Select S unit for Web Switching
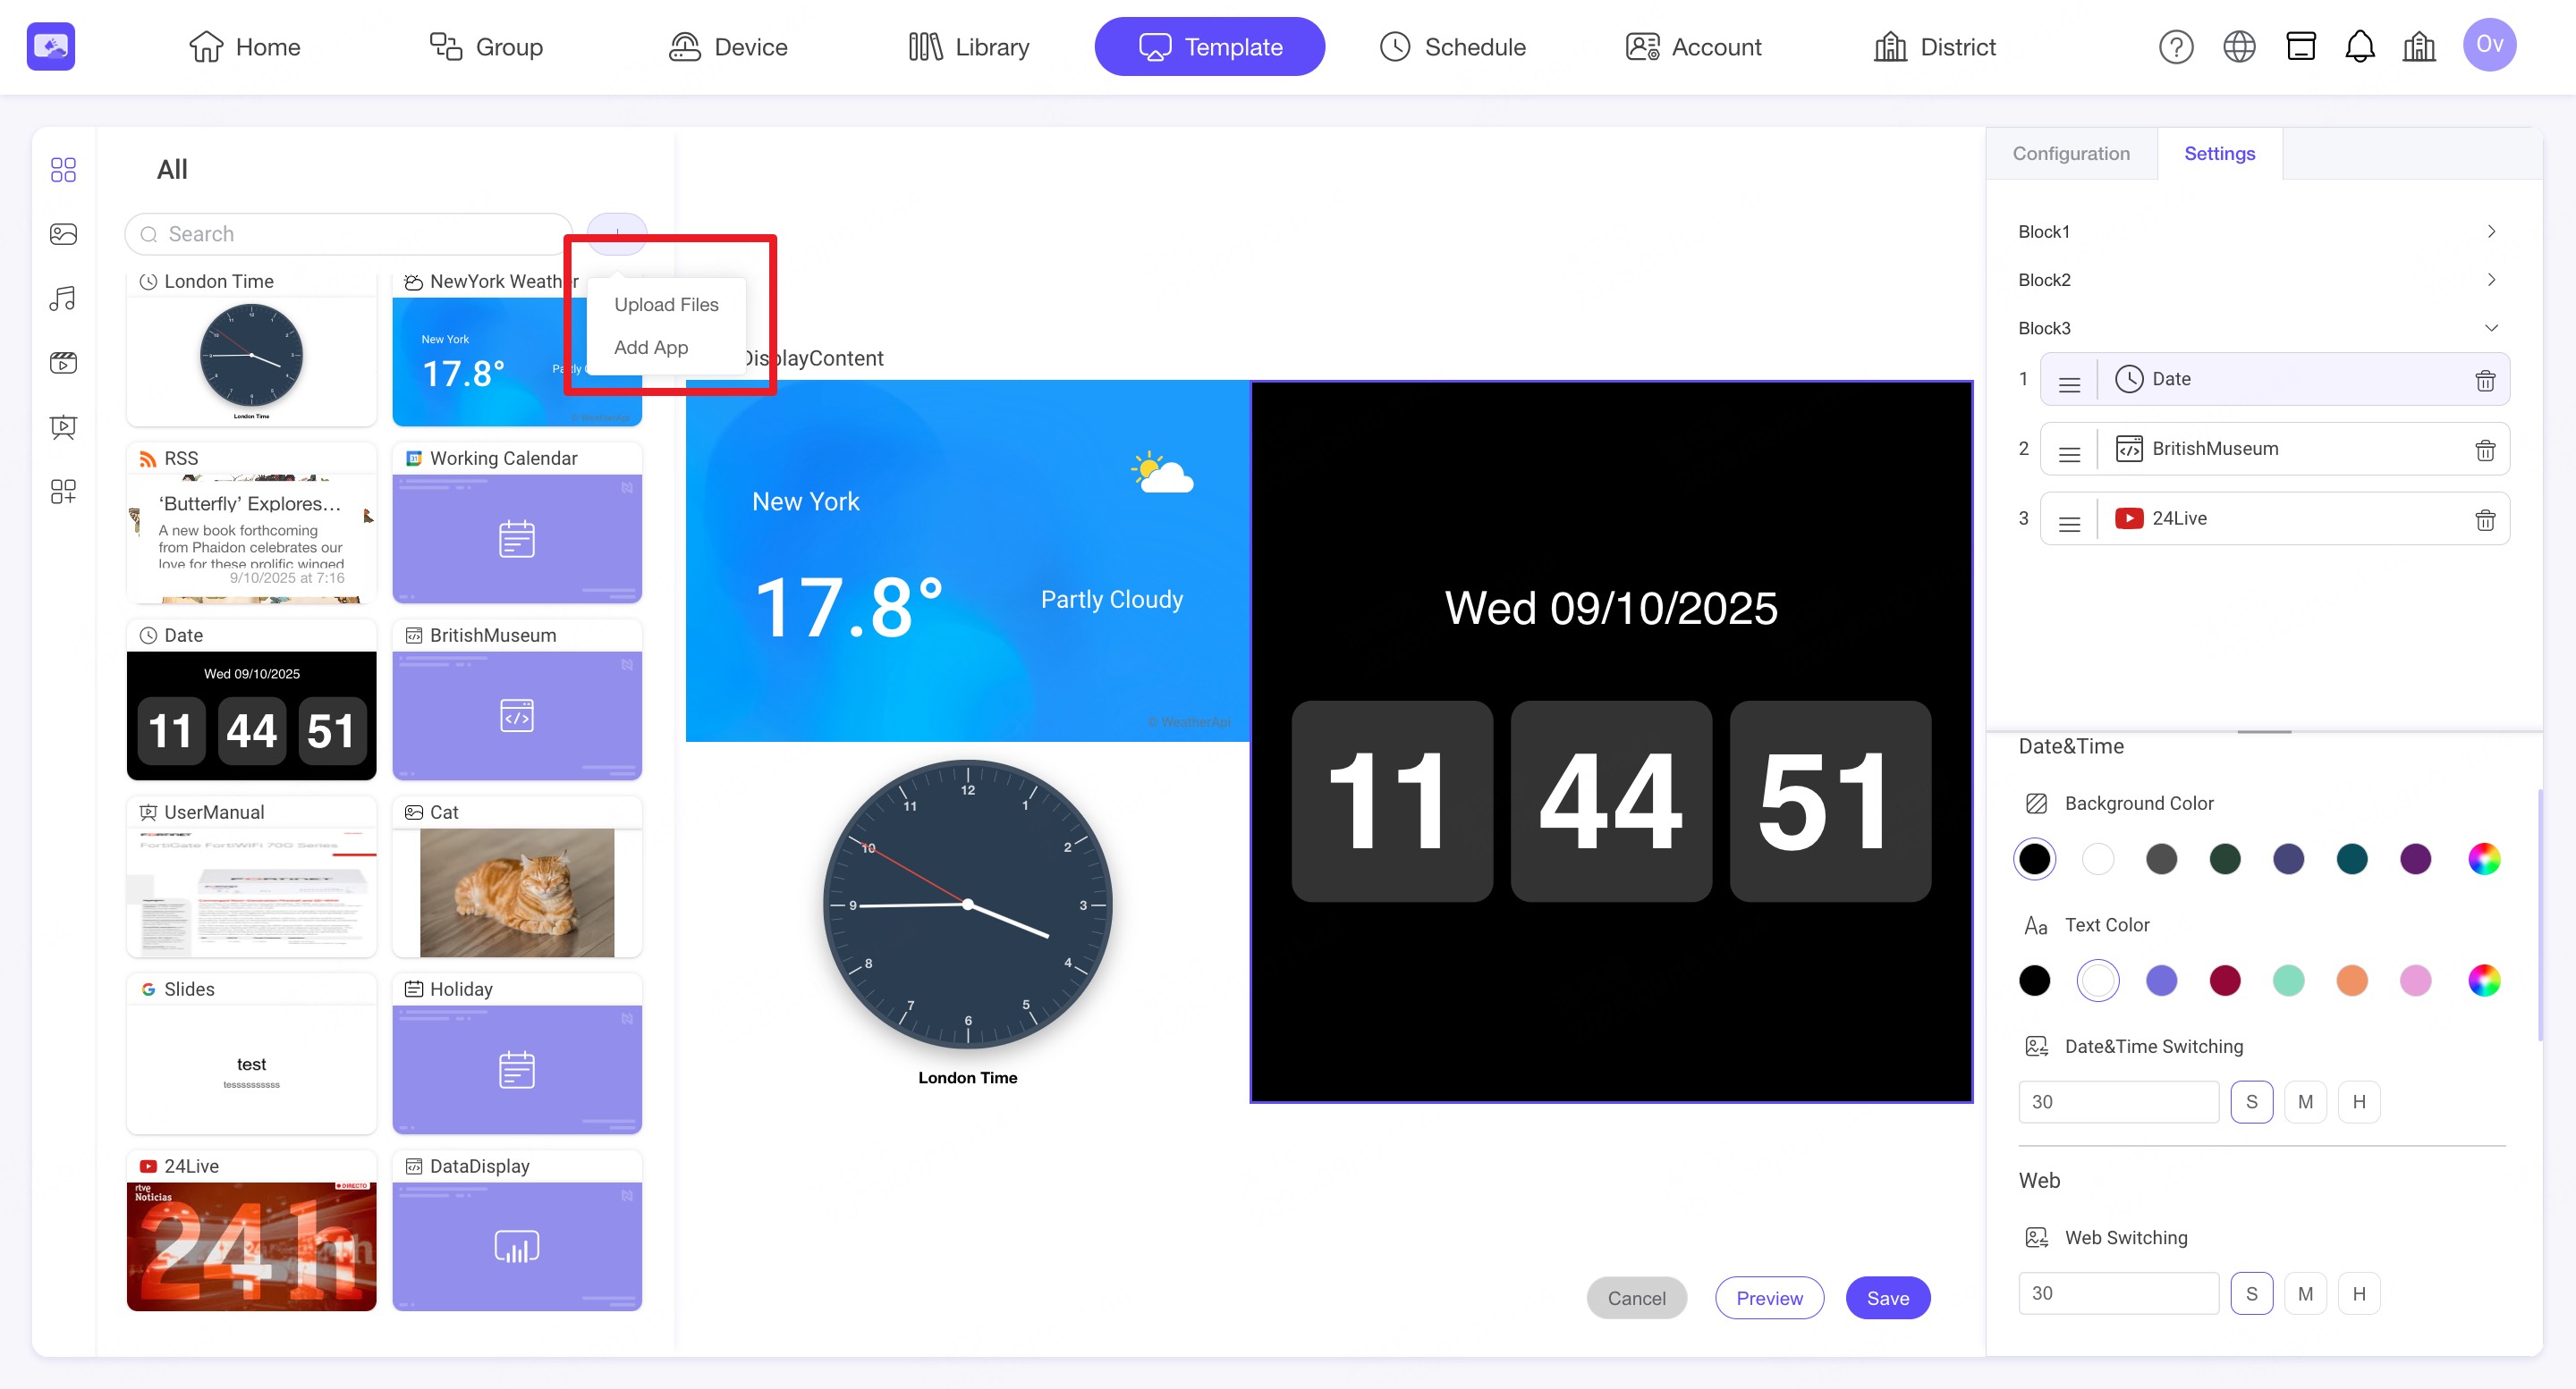The height and width of the screenshot is (1389, 2576). click(2251, 1293)
